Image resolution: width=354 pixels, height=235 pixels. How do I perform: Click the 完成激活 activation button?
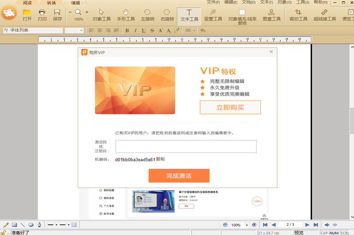point(179,175)
